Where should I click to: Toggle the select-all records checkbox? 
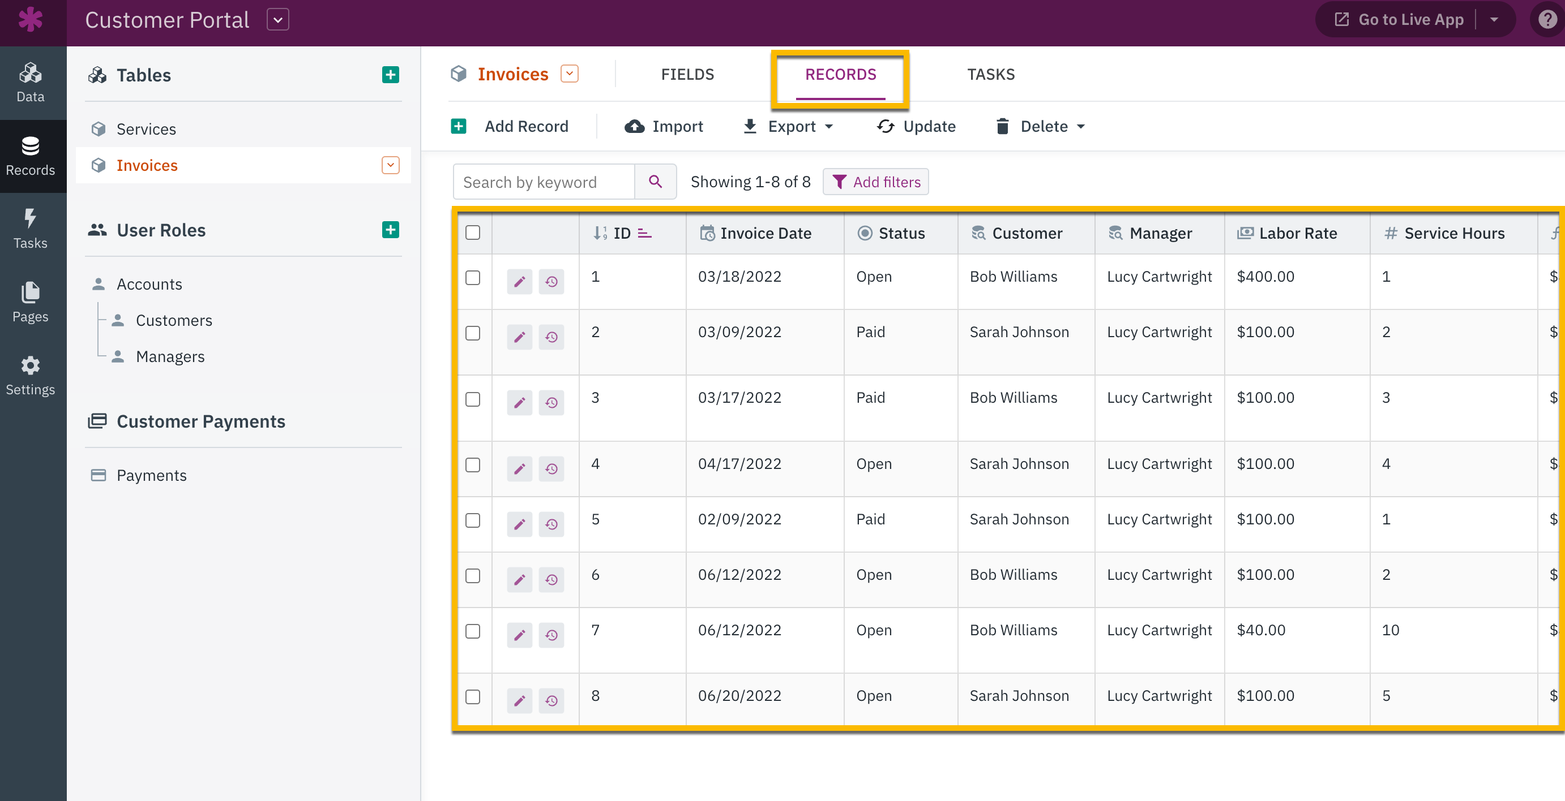[473, 233]
